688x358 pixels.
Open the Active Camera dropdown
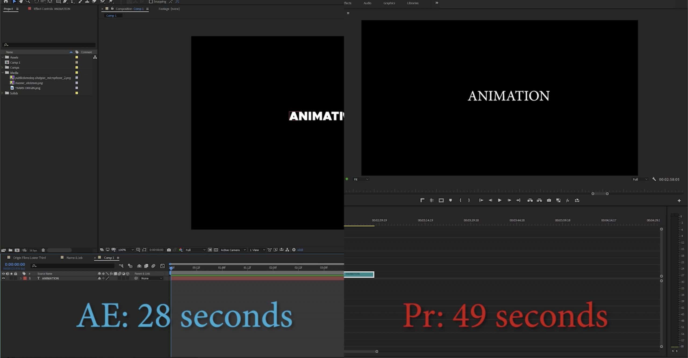coord(233,250)
